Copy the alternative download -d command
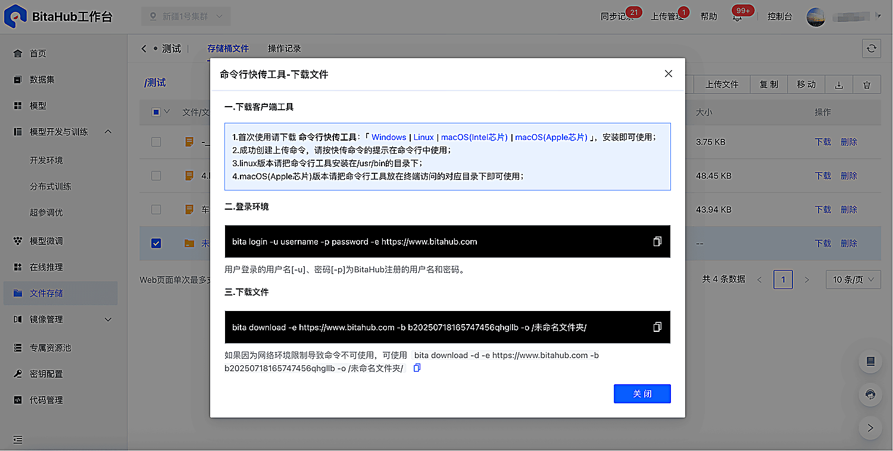 tap(417, 368)
